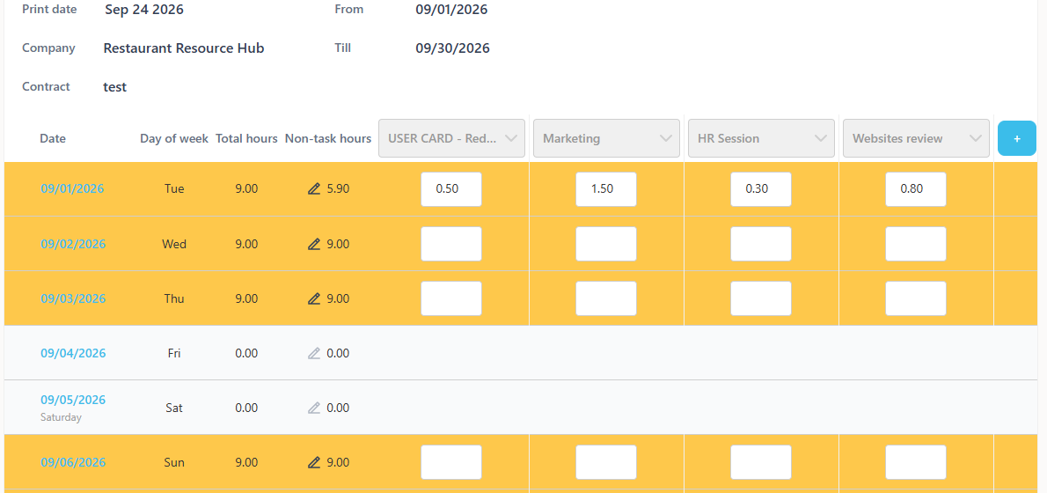Click Marketing hours field for Sun 09/06
The width and height of the screenshot is (1047, 493).
point(606,462)
